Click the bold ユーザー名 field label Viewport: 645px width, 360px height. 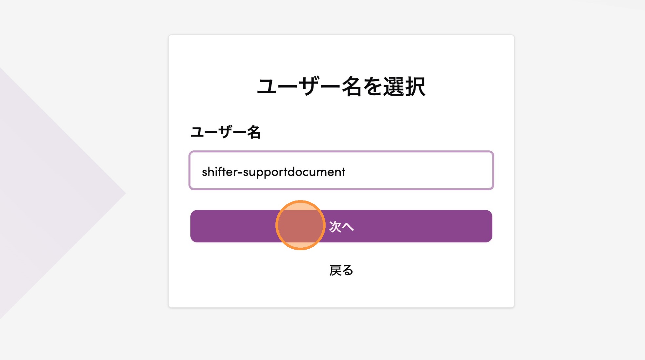226,132
